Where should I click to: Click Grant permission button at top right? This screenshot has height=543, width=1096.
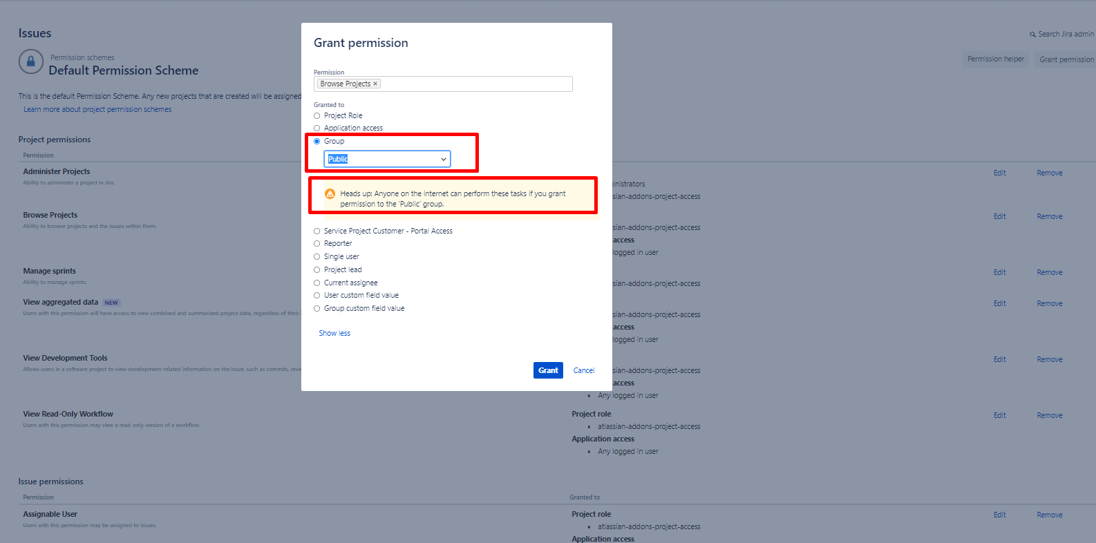pyautogui.click(x=1066, y=59)
